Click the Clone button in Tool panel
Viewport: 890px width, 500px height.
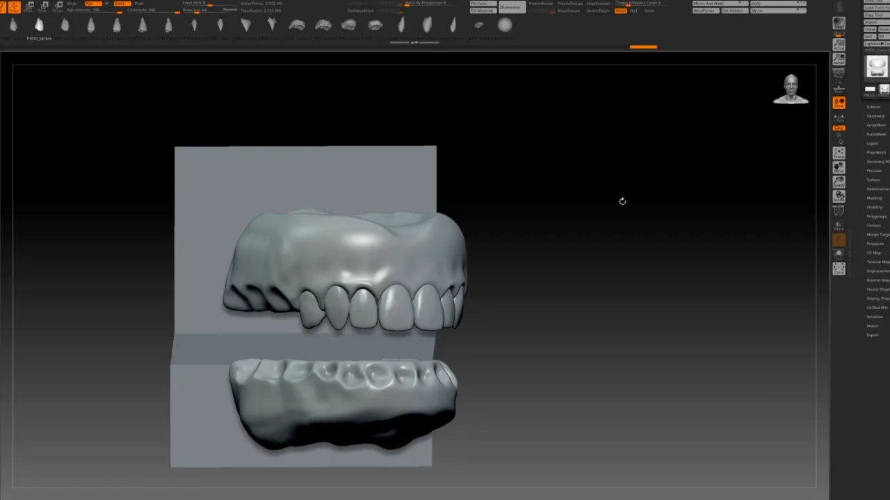pyautogui.click(x=870, y=29)
